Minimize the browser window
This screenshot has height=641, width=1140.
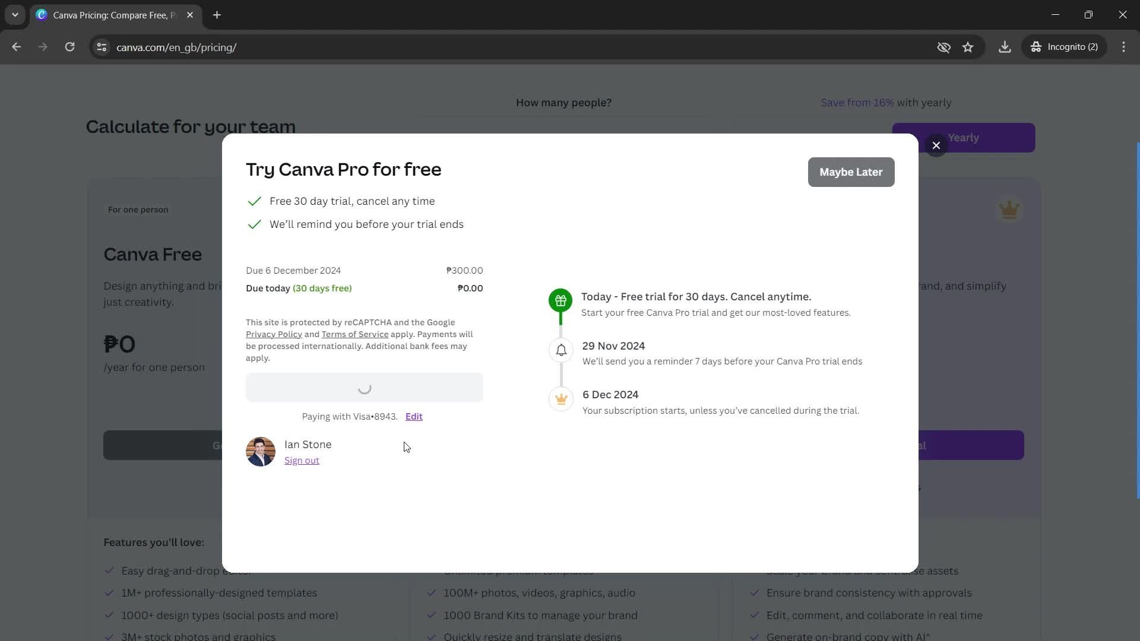pos(1055,15)
